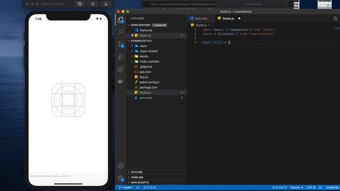Click the simulator Home toolbar icon
This screenshot has width=340, height=191.
tap(93, 4)
